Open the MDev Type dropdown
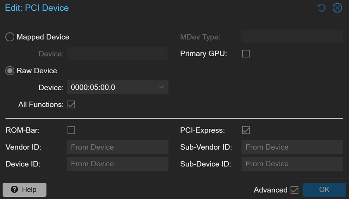The image size is (349, 199). 292,37
